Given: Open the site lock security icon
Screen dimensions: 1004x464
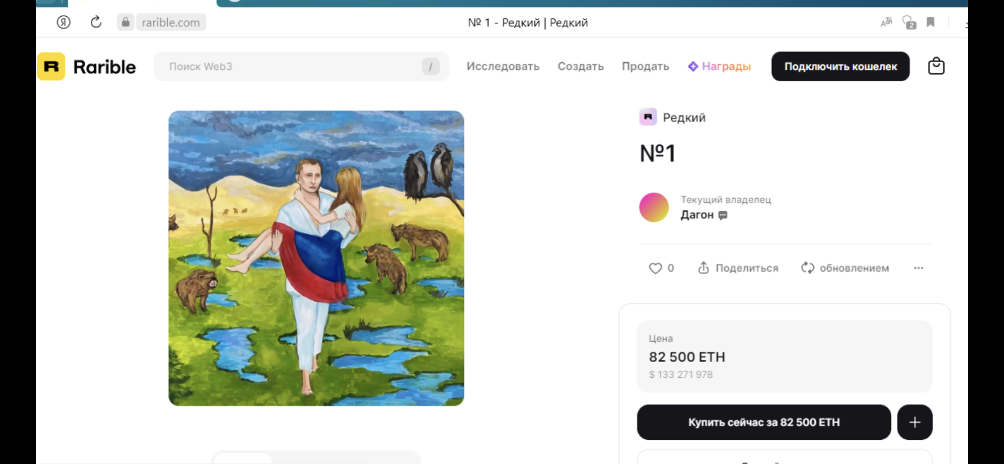Looking at the screenshot, I should pyautogui.click(x=125, y=22).
